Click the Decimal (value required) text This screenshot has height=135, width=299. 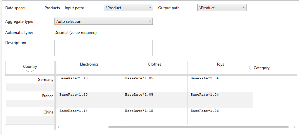coord(75,33)
